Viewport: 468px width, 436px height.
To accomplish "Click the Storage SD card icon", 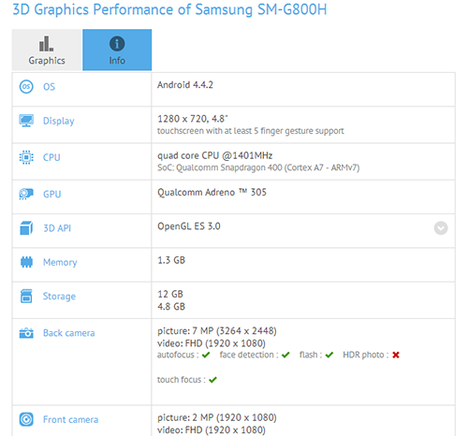I will (26, 297).
